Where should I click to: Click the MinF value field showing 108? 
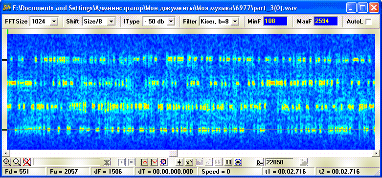(x=275, y=21)
